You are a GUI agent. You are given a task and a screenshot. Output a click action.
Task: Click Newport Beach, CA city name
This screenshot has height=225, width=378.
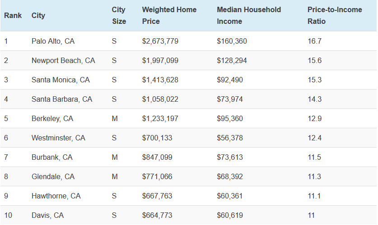click(x=63, y=60)
